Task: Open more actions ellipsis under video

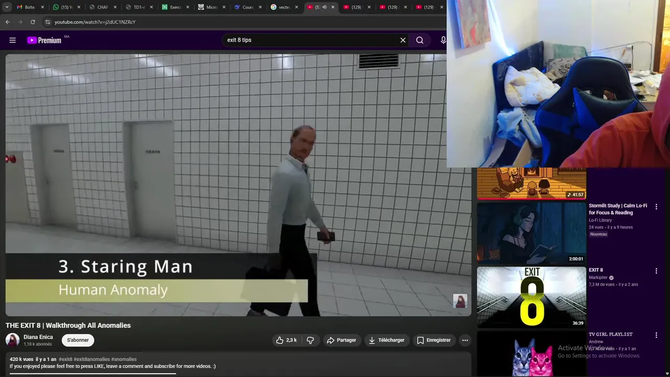Action: [465, 340]
